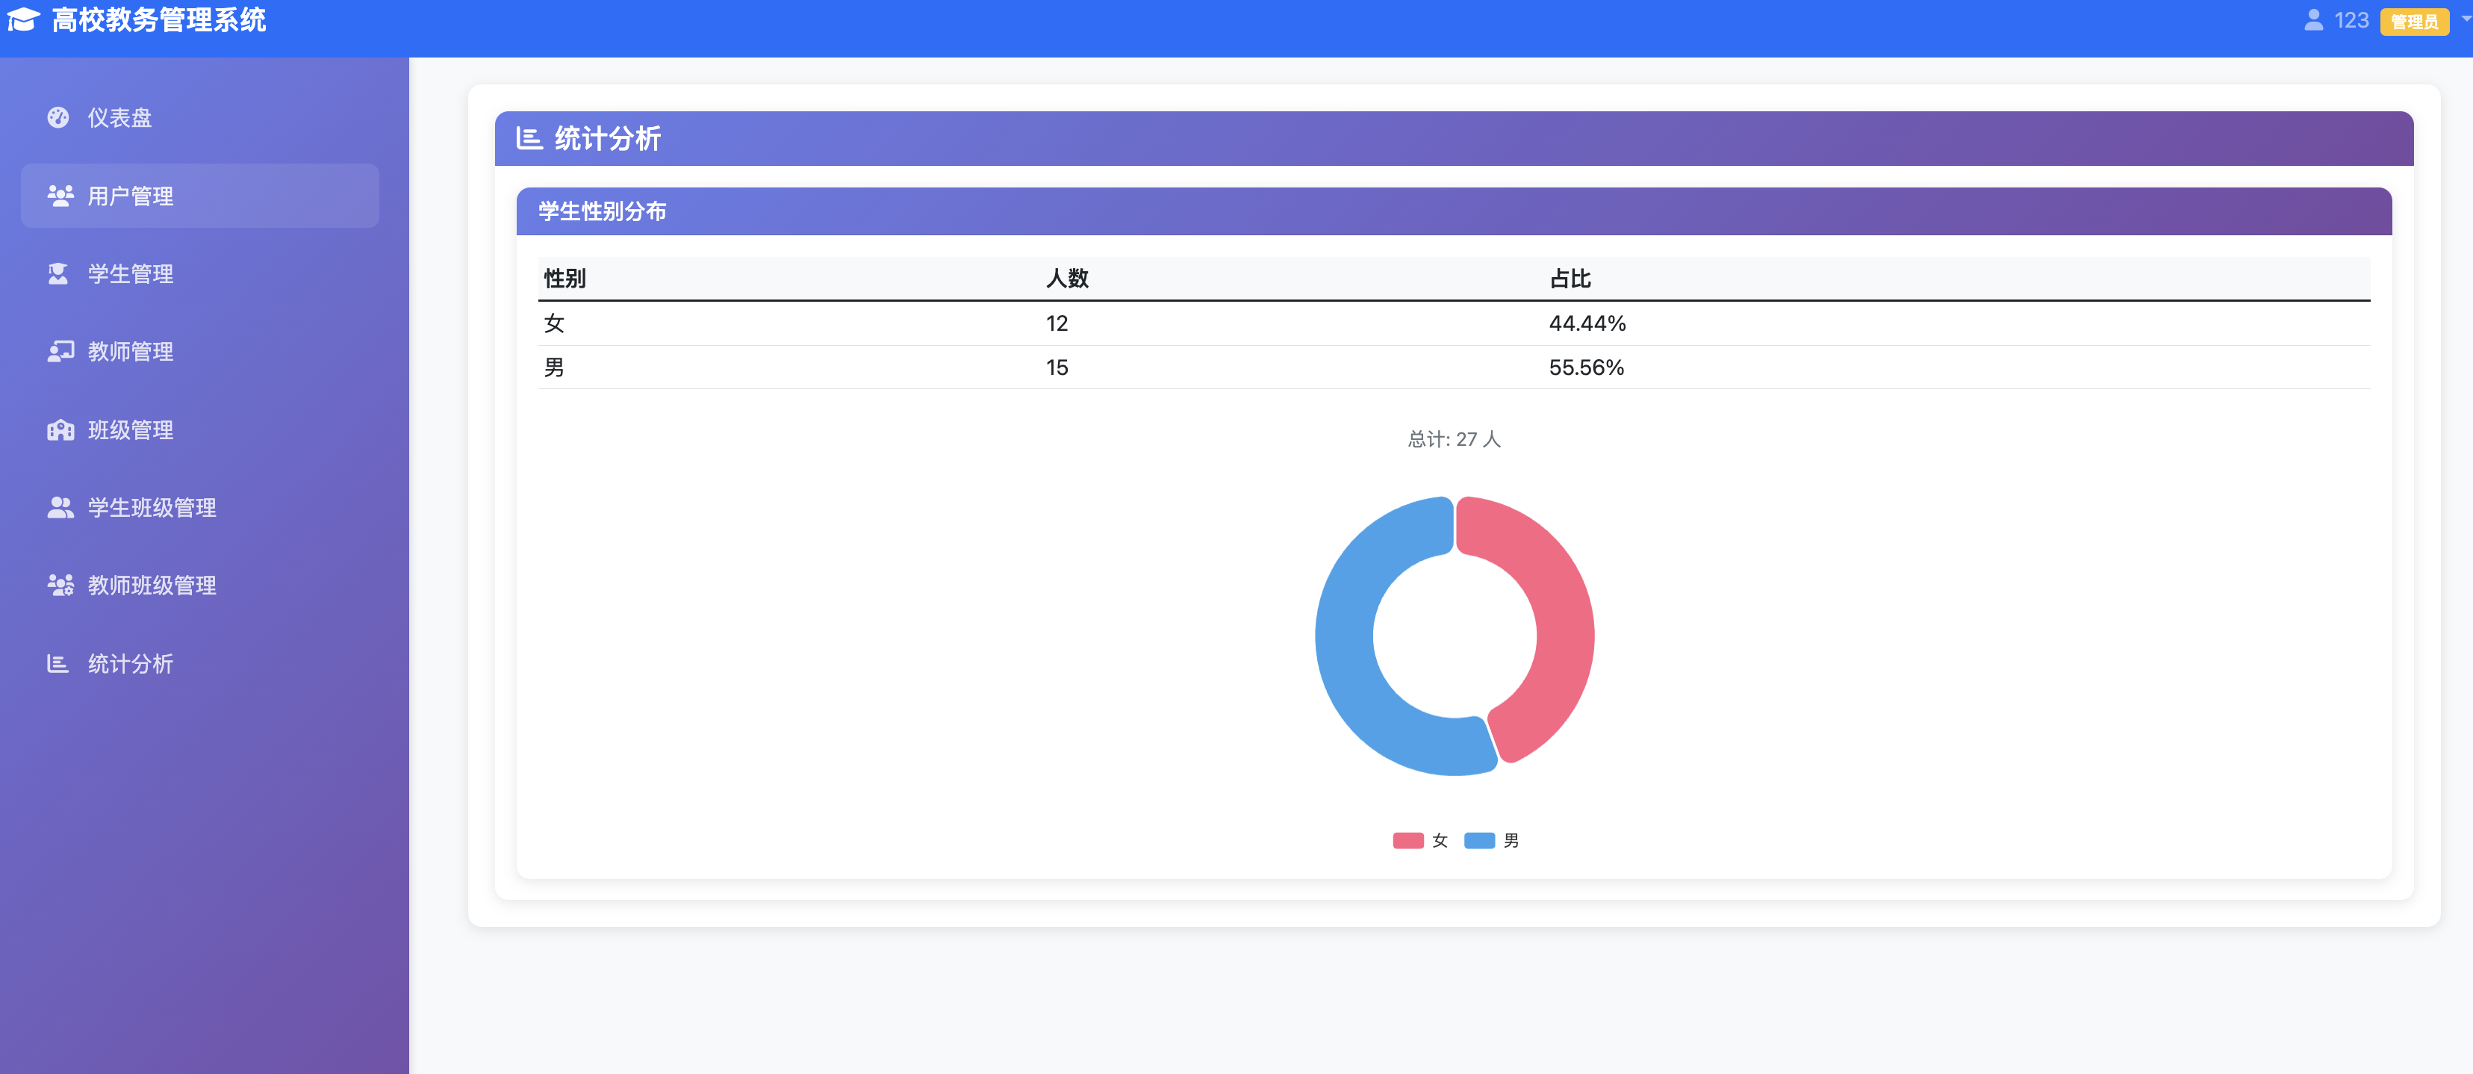Click the dashboard gauge icon in sidebar

tap(58, 117)
